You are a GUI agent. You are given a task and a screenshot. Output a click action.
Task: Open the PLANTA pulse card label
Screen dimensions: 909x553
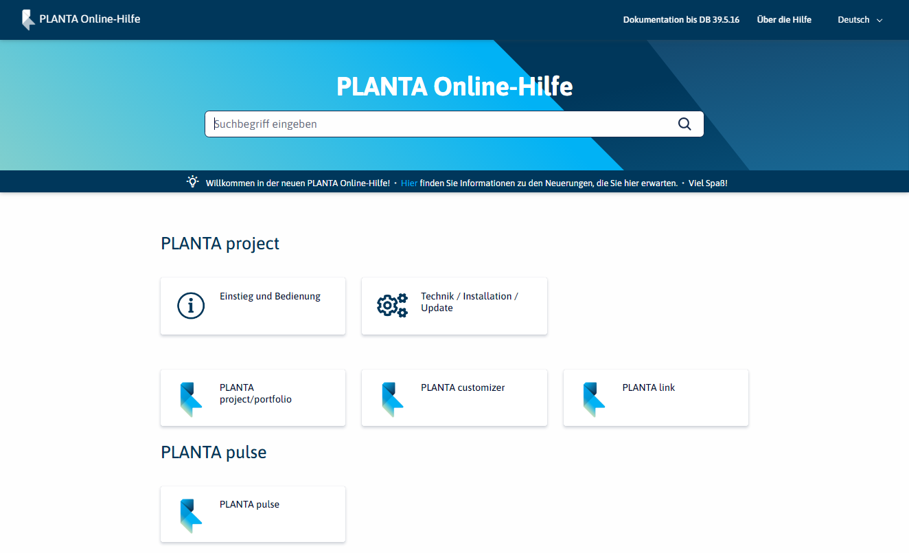click(x=249, y=504)
